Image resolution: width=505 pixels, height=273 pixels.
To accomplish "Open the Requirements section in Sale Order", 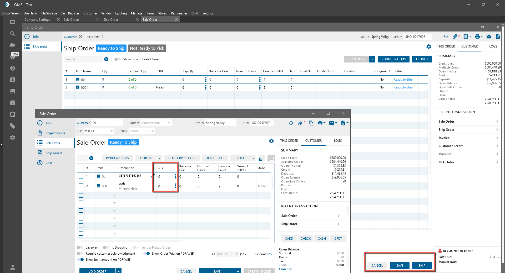I will click(55, 133).
